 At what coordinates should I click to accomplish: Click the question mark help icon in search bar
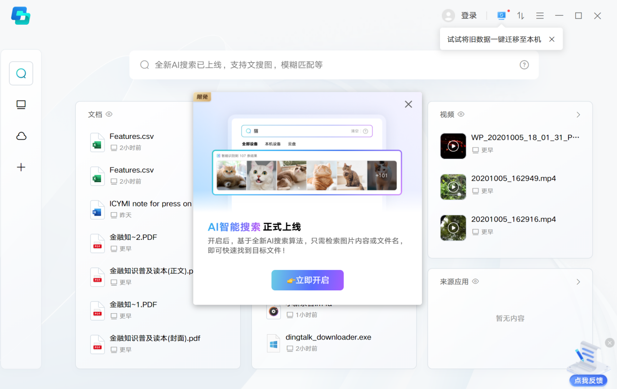coord(524,65)
